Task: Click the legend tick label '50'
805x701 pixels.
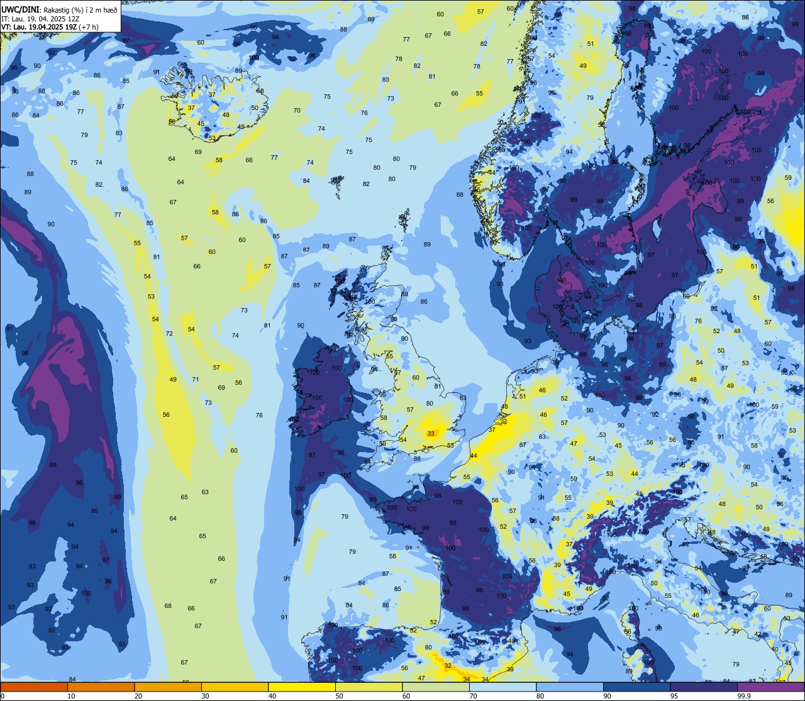Action: click(x=339, y=696)
